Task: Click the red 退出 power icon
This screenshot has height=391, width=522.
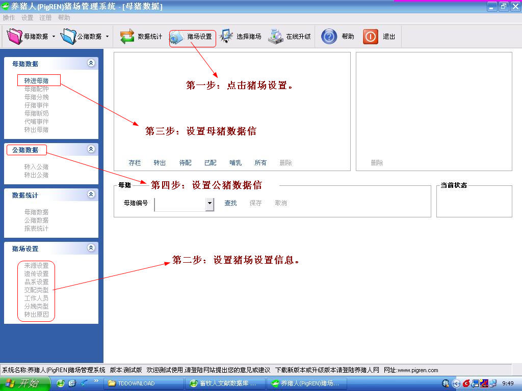Action: pyautogui.click(x=370, y=37)
